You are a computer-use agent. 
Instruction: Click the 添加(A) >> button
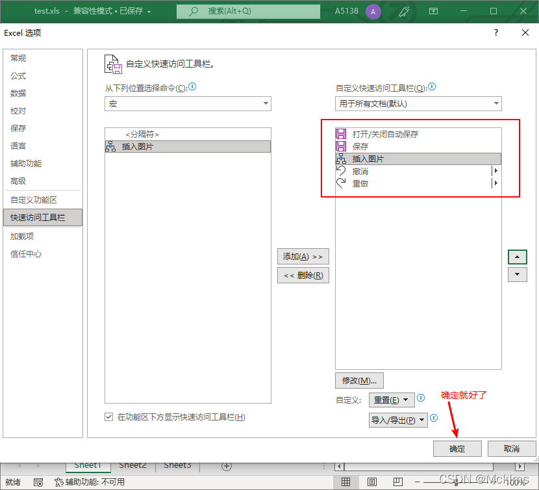click(x=303, y=256)
